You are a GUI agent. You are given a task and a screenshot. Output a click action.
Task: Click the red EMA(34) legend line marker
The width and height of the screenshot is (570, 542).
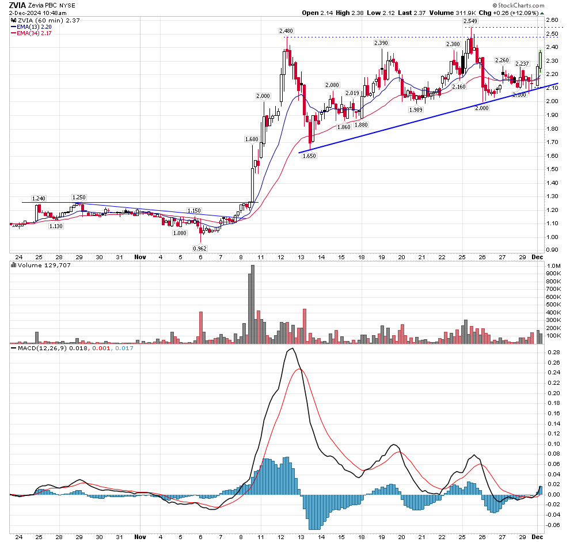[x=14, y=34]
